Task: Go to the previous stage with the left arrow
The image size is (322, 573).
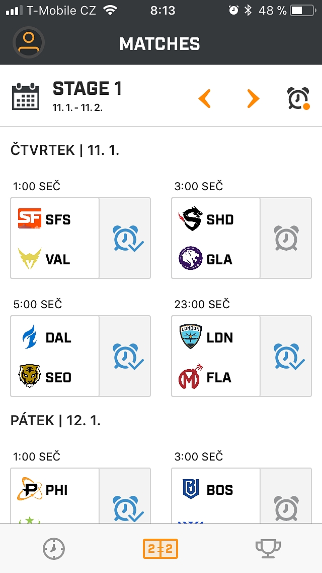Action: (x=204, y=99)
